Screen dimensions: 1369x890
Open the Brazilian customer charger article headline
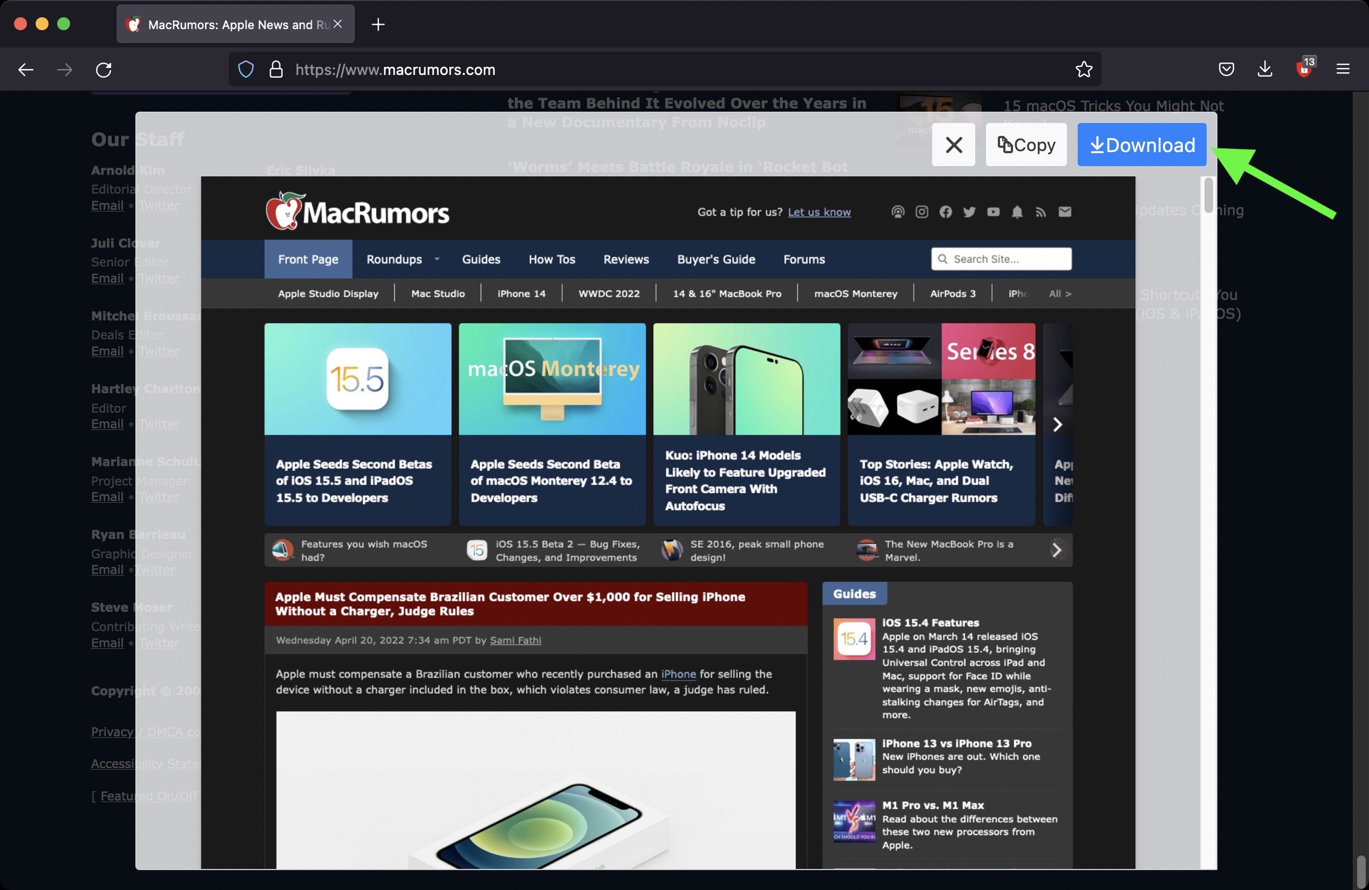pos(510,604)
